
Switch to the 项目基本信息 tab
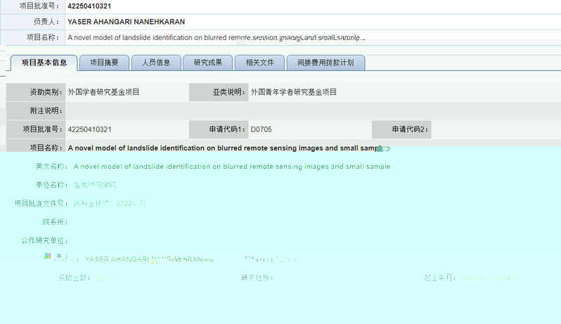tap(44, 63)
